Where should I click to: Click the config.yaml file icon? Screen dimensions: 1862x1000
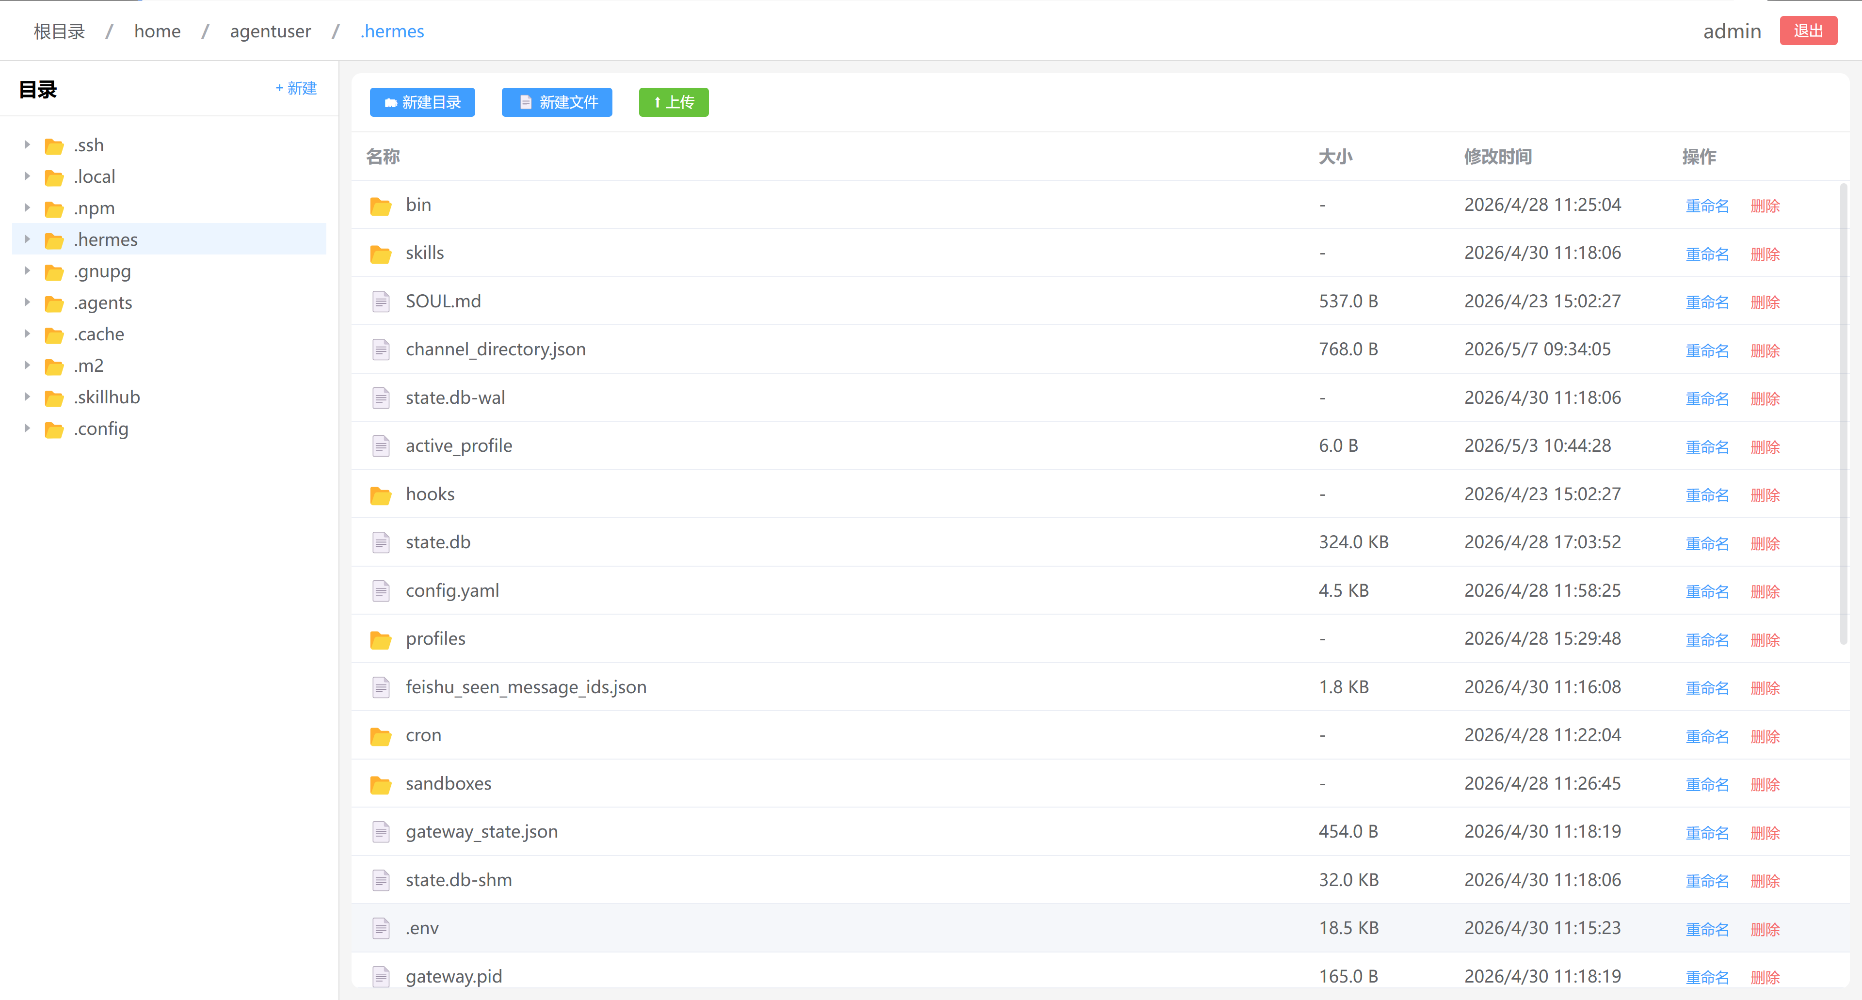tap(380, 591)
